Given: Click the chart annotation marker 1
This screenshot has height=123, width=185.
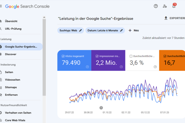Looking at the screenshot, I should pos(101,108).
